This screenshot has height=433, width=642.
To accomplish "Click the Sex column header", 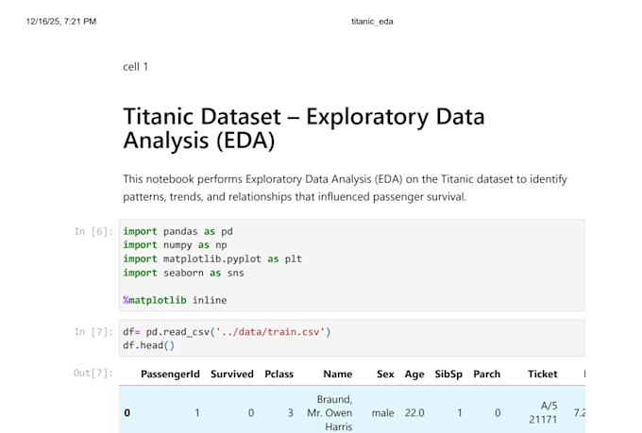I will coord(385,375).
